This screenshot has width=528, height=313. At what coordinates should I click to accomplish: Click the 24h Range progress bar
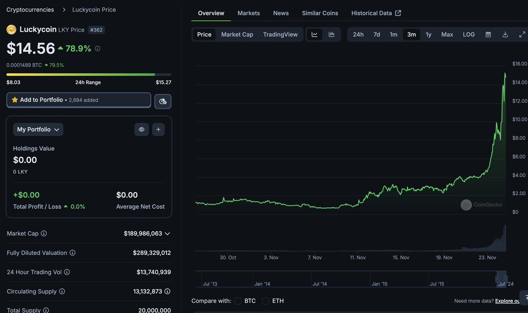coord(89,74)
